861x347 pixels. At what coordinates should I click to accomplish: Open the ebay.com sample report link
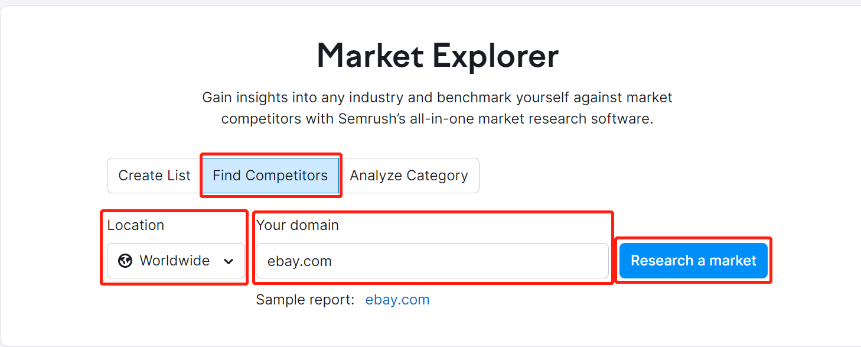[x=397, y=300]
